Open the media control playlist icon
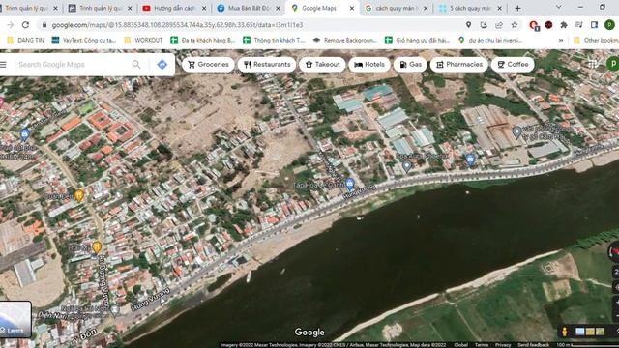Image resolution: width=619 pixels, height=348 pixels. [x=579, y=25]
